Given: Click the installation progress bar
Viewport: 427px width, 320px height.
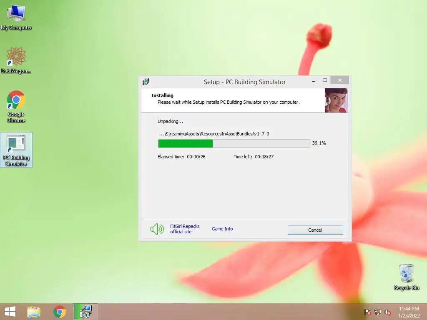Looking at the screenshot, I should [234, 143].
